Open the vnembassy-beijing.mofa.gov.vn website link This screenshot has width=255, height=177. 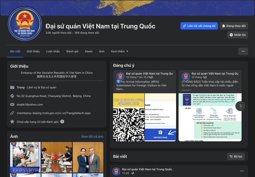click(x=54, y=113)
